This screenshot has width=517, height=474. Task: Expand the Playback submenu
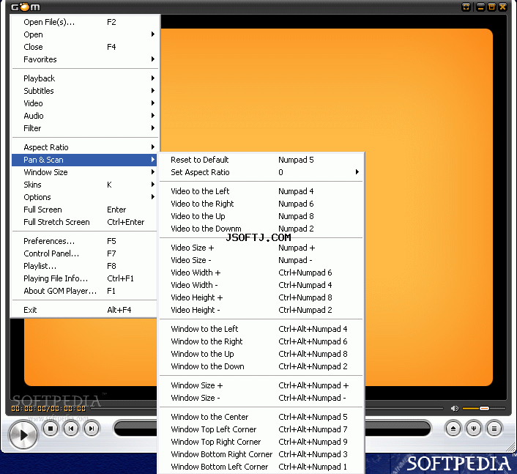tap(85, 78)
